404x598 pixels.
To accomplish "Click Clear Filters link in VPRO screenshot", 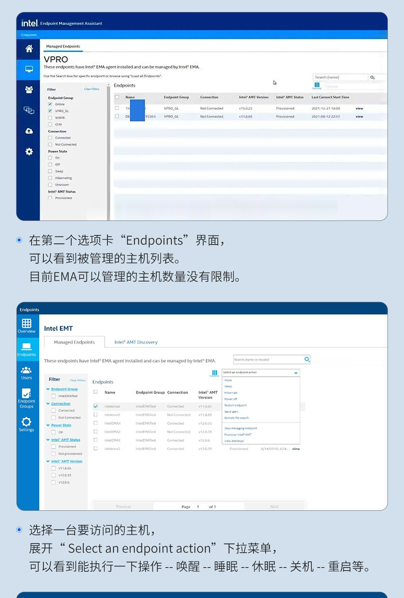I will [91, 89].
